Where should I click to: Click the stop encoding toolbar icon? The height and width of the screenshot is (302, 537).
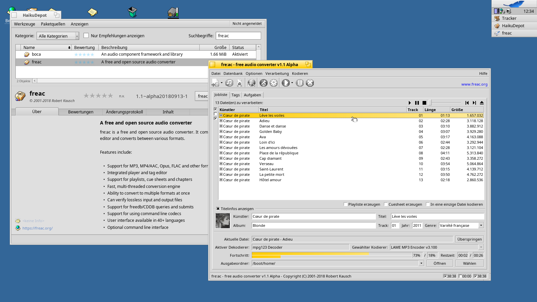310,83
